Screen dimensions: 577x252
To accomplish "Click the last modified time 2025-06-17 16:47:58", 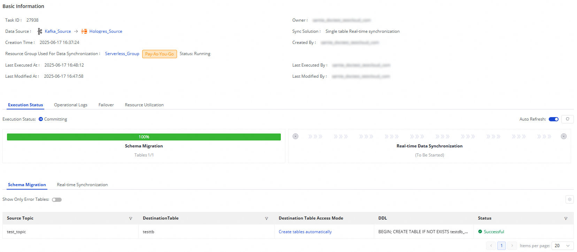I will pyautogui.click(x=64, y=76).
